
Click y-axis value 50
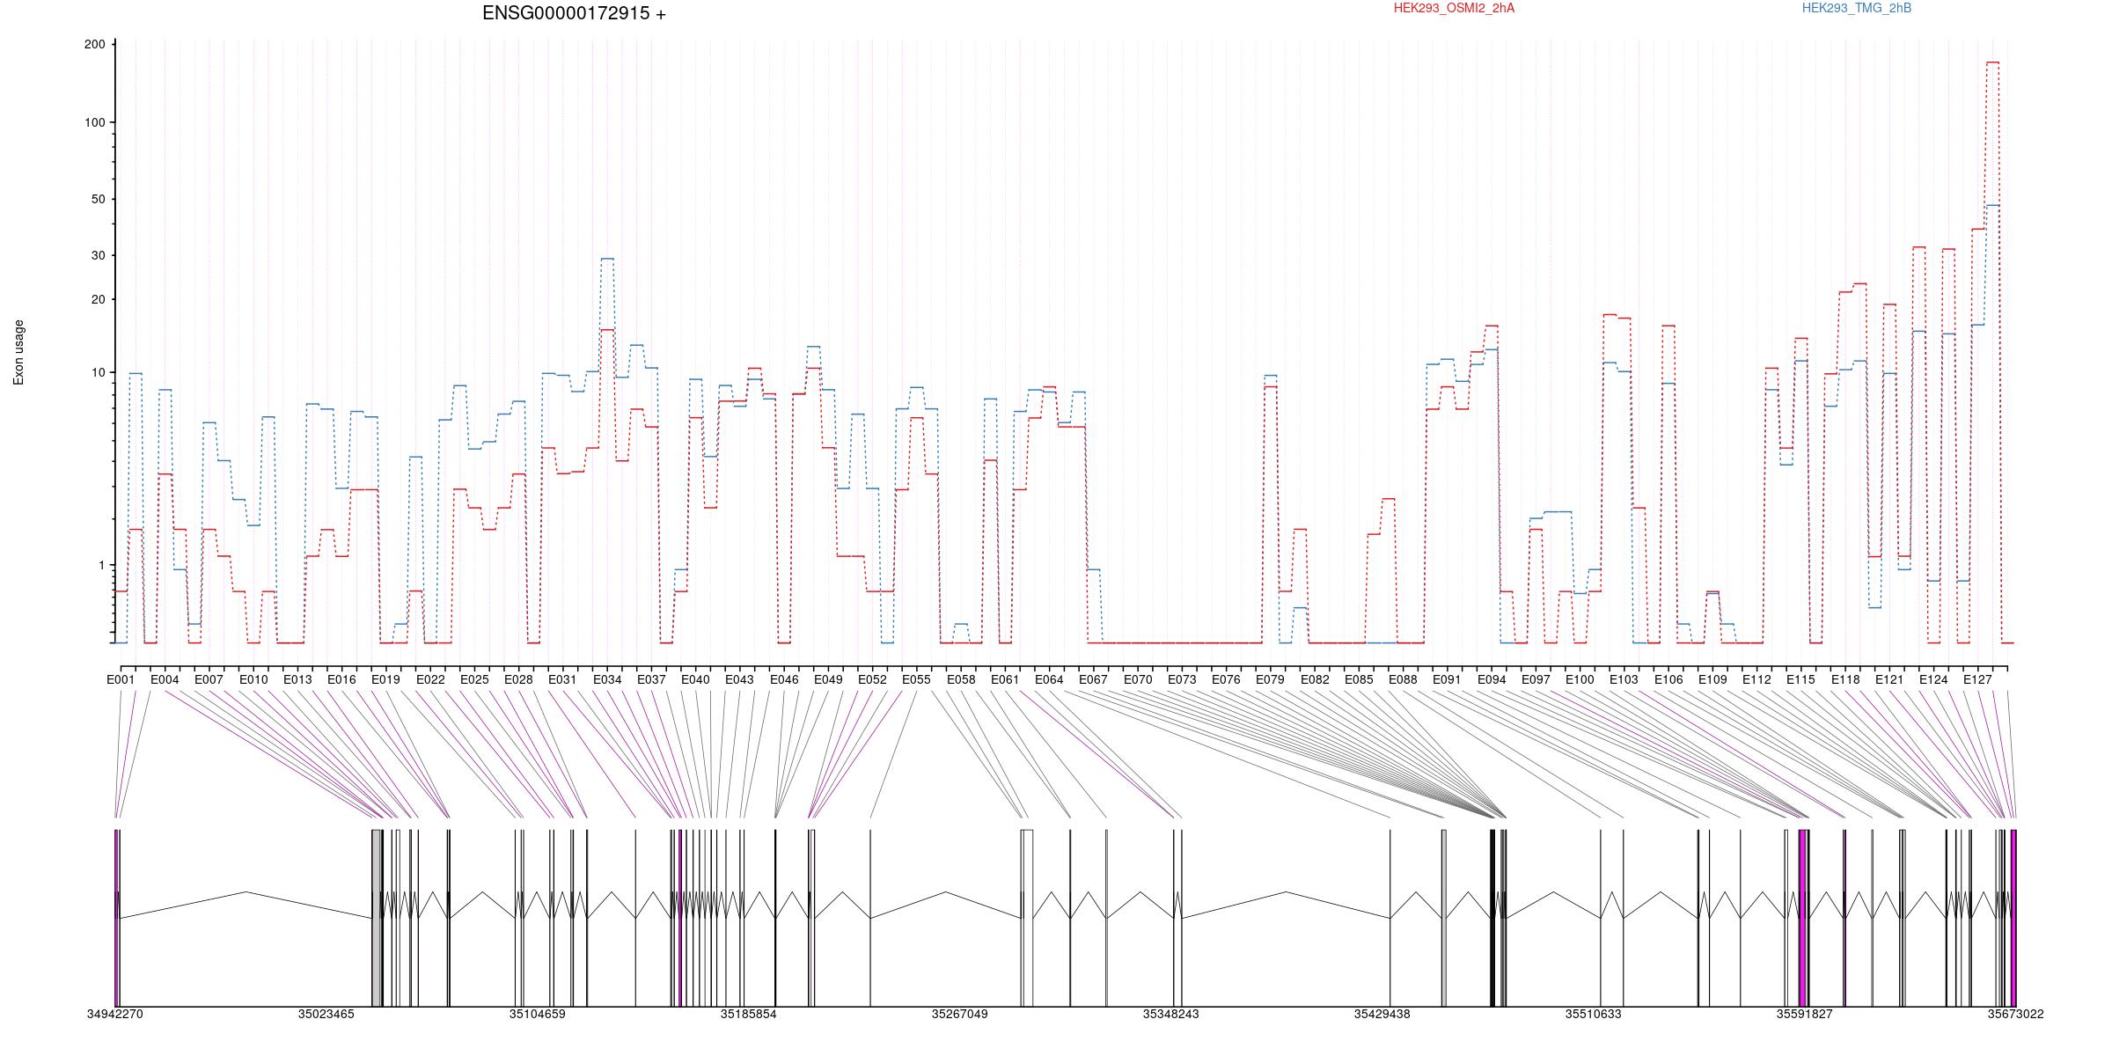[x=99, y=199]
